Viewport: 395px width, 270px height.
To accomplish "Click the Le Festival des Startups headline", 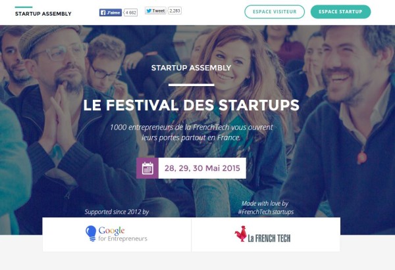I will [x=191, y=105].
